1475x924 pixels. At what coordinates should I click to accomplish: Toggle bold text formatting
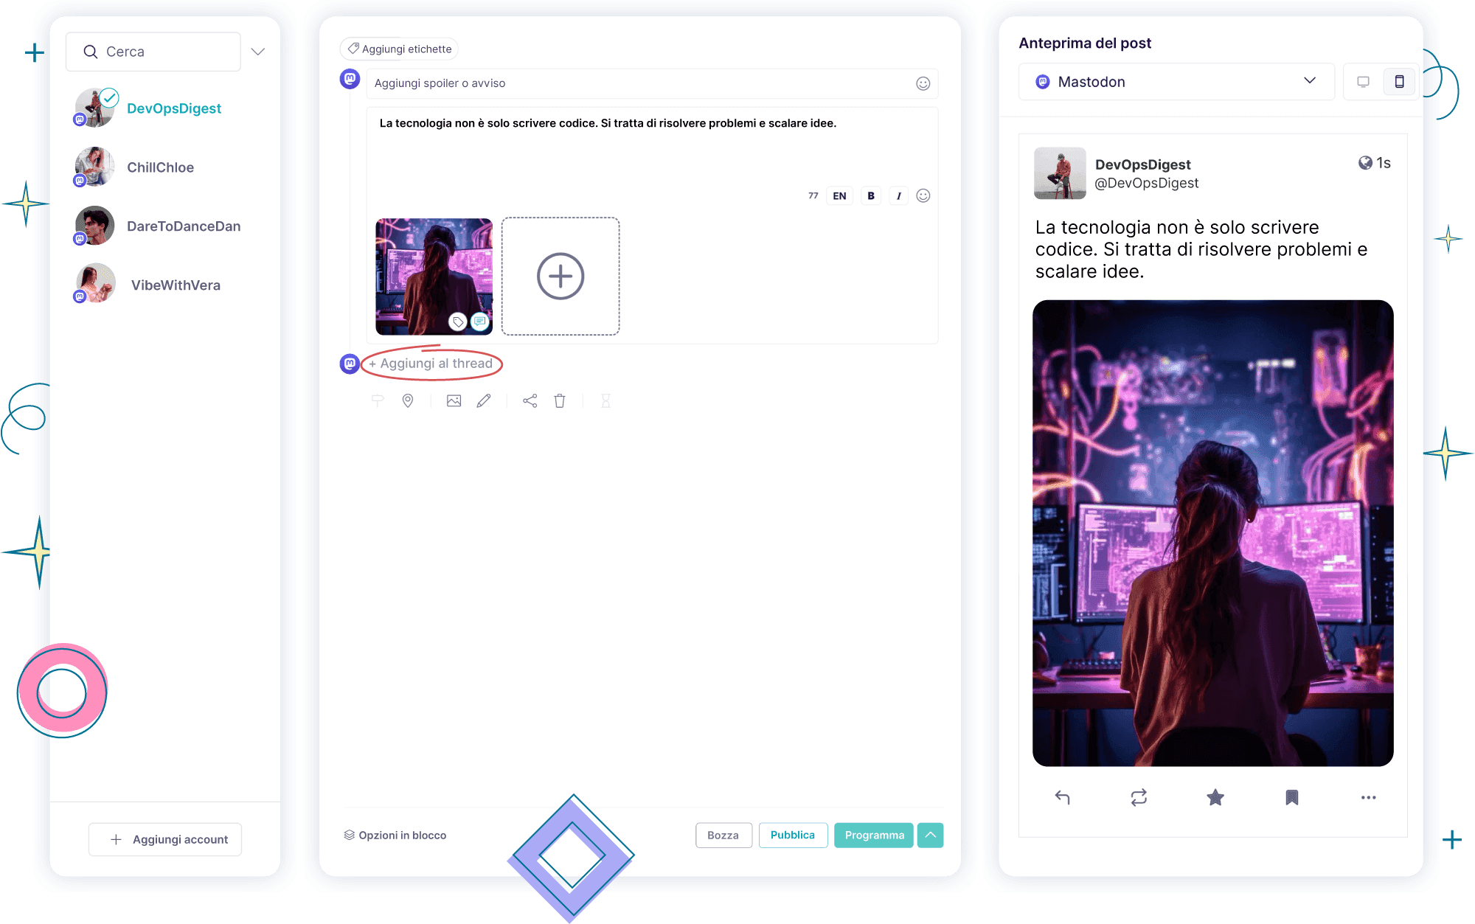pos(871,195)
